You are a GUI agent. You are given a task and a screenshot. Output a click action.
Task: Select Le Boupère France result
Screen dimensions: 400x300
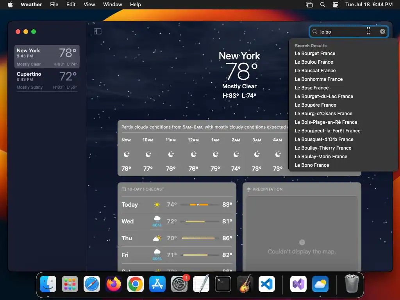click(315, 105)
